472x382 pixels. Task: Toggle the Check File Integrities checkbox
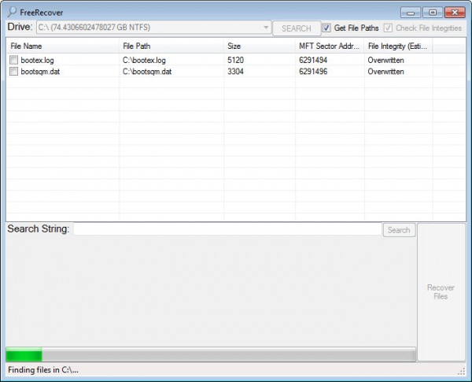[x=388, y=28]
